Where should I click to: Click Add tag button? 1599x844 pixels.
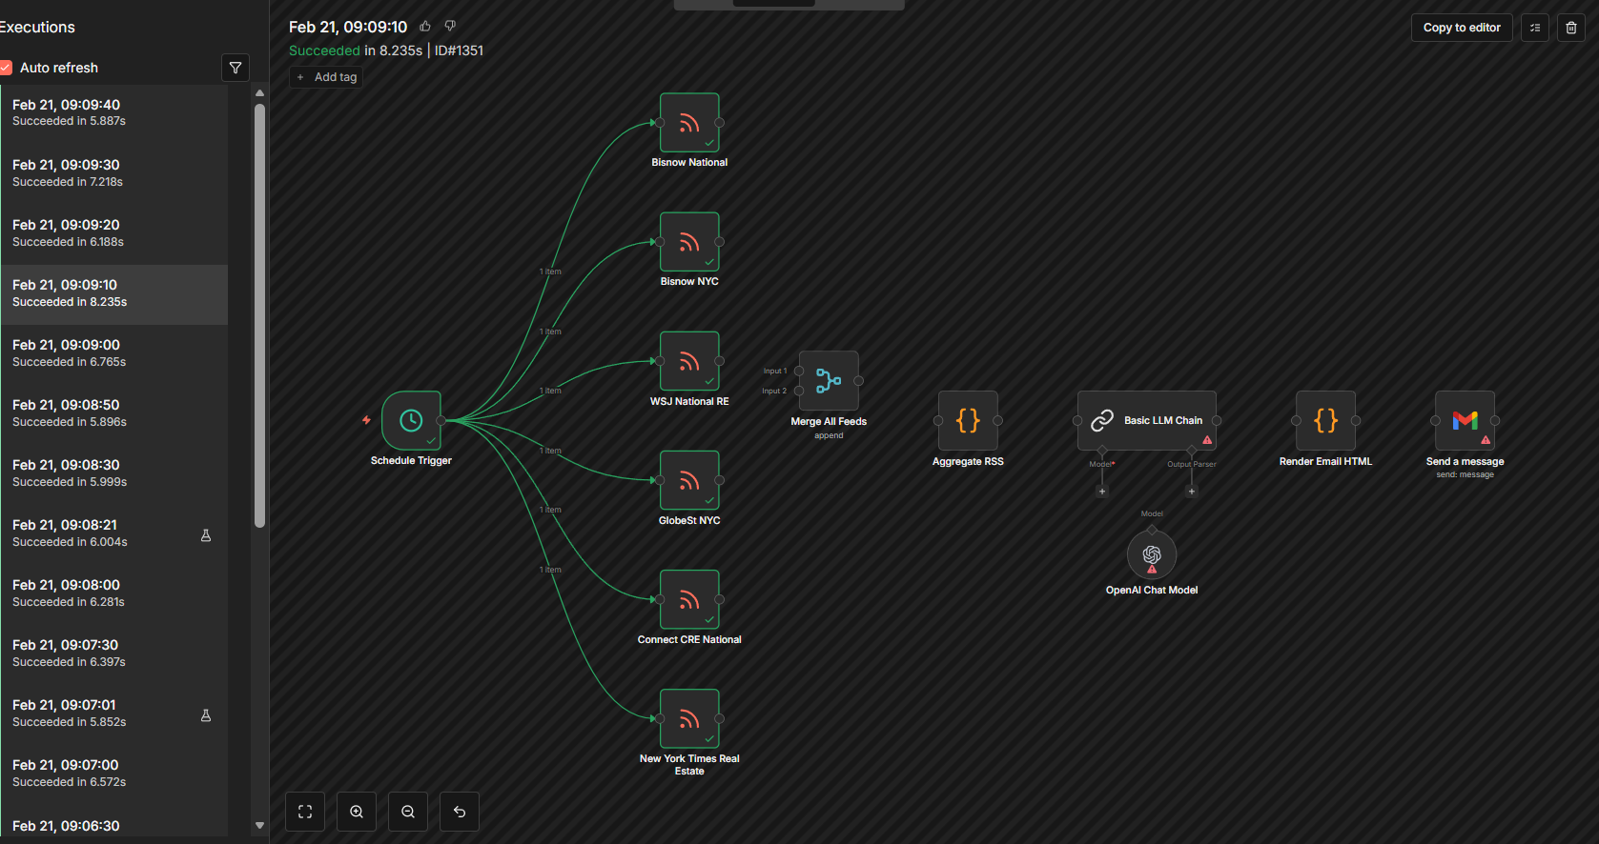click(326, 77)
